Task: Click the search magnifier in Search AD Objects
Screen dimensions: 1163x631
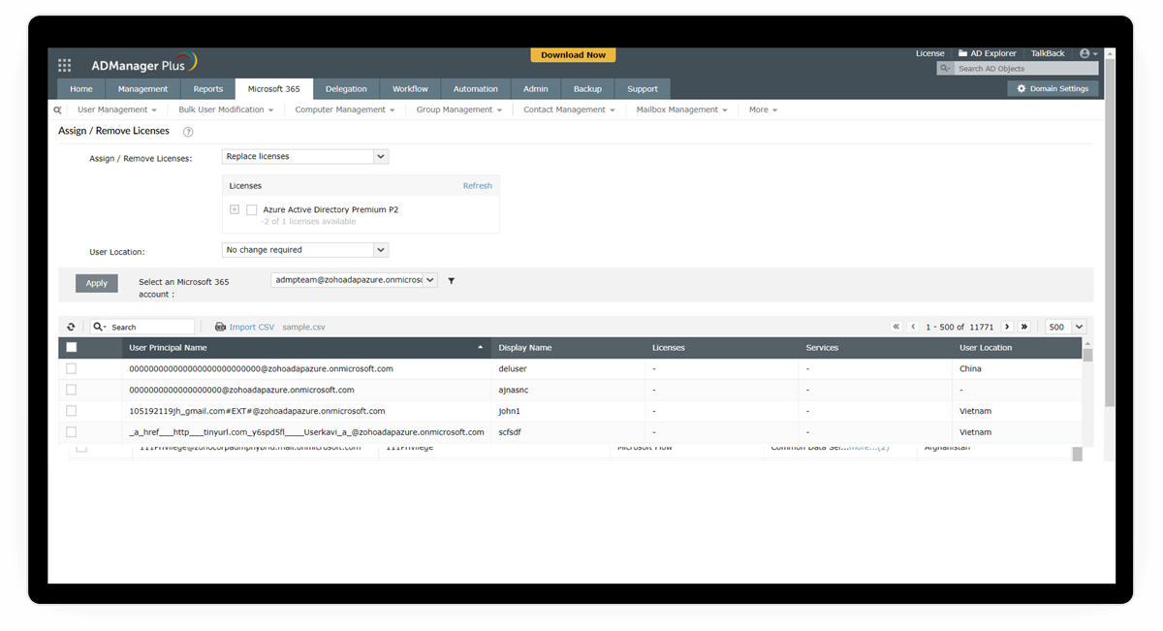Action: click(947, 69)
